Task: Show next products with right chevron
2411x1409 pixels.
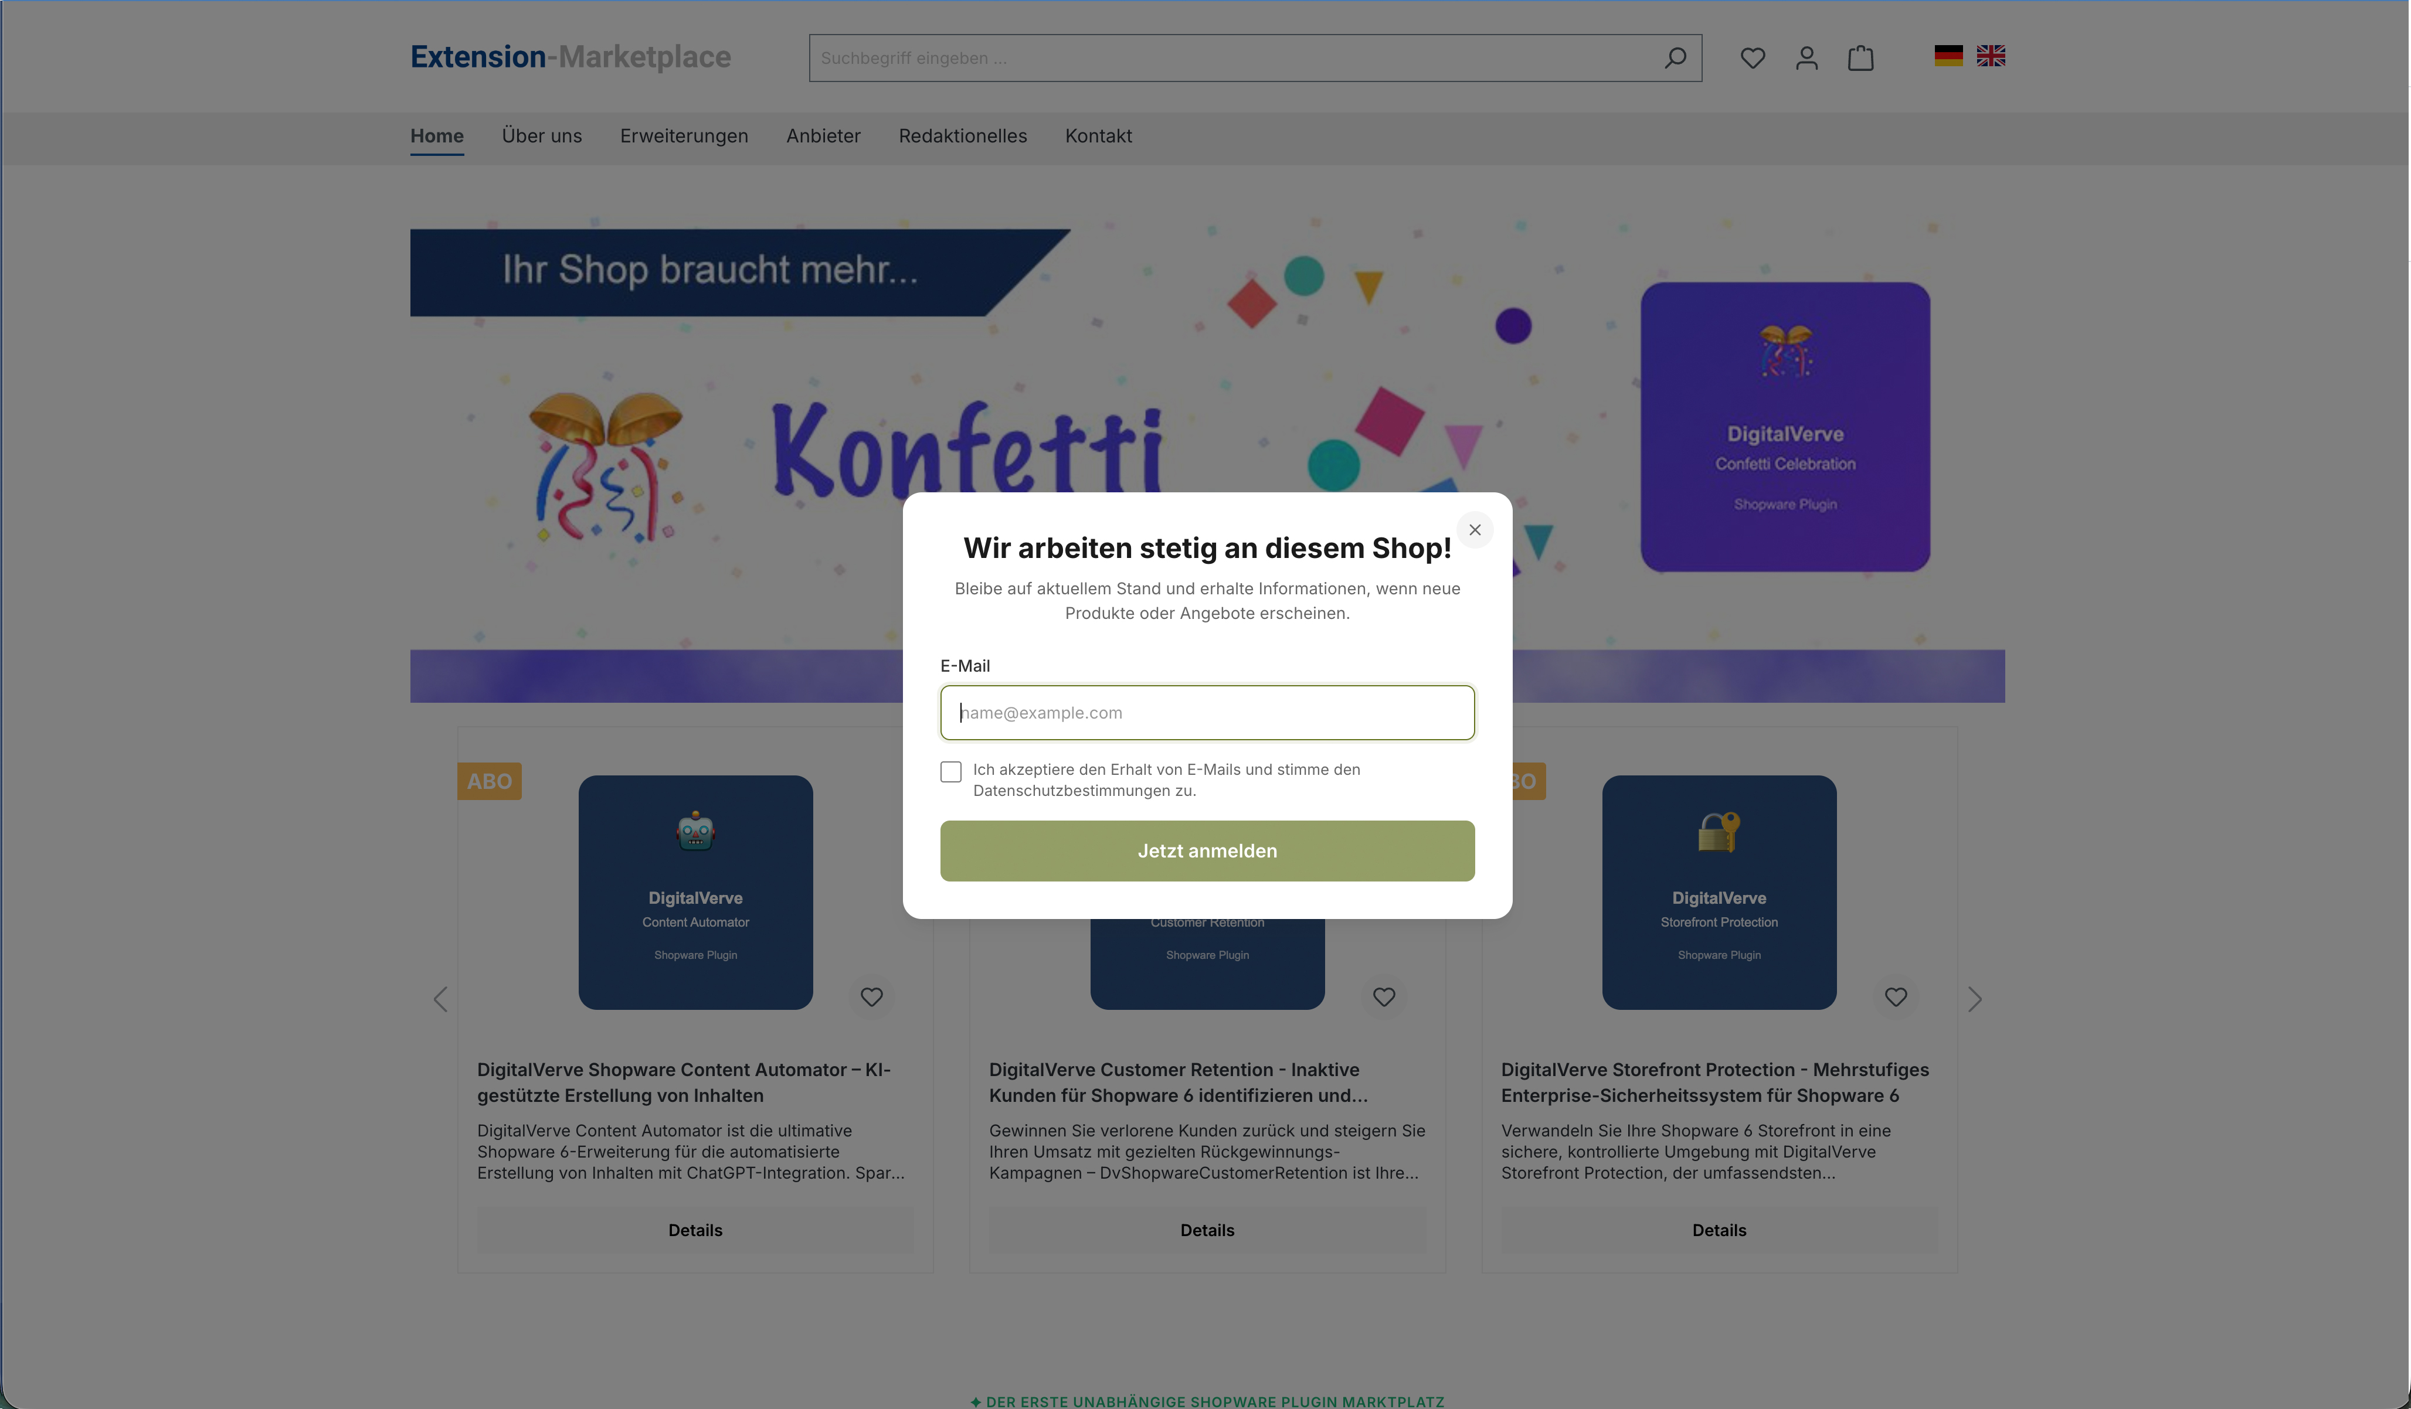Action: 1975,999
